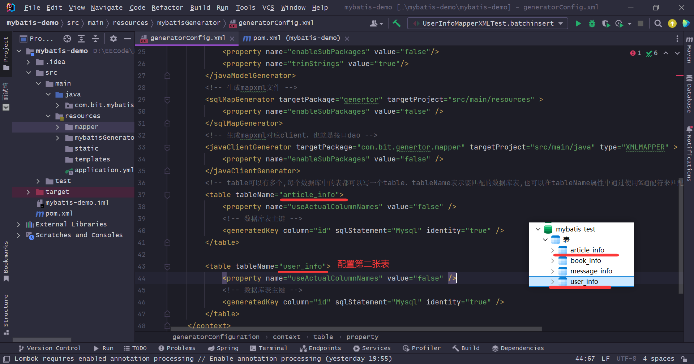Open Problems tool window
The height and width of the screenshot is (364, 694).
pos(177,348)
